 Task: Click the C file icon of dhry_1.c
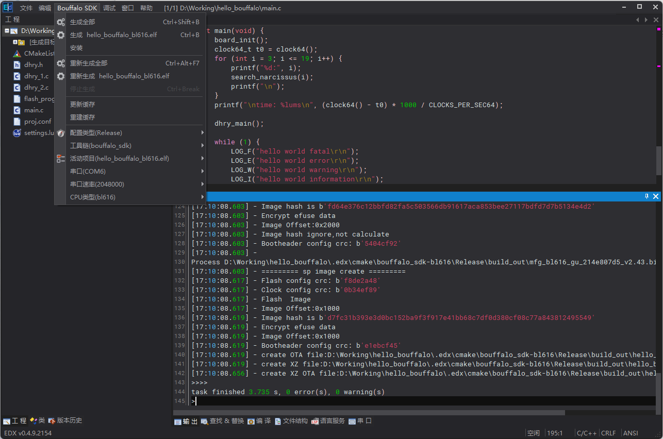17,76
